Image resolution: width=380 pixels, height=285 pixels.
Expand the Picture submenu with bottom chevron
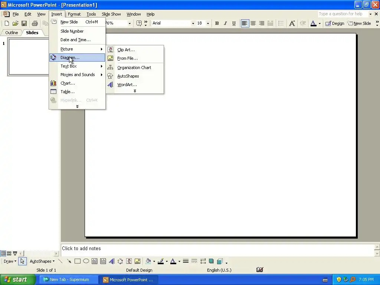click(135, 91)
